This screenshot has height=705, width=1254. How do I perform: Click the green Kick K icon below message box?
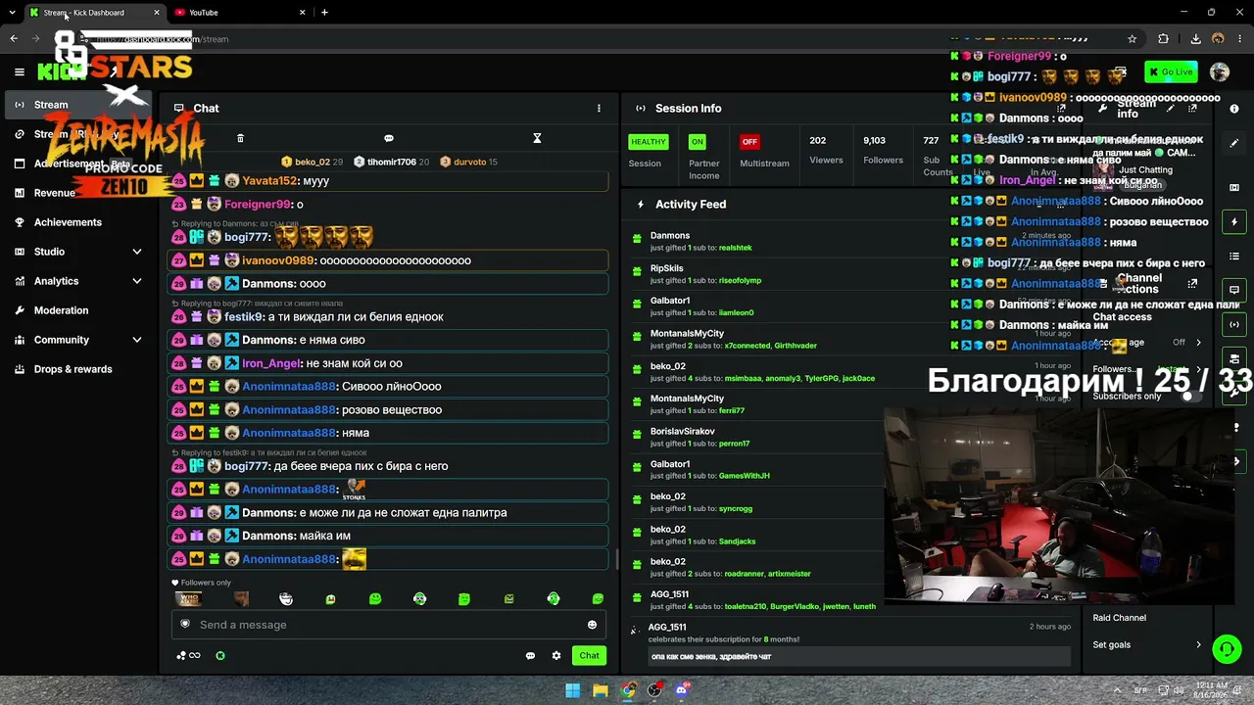[x=220, y=656]
